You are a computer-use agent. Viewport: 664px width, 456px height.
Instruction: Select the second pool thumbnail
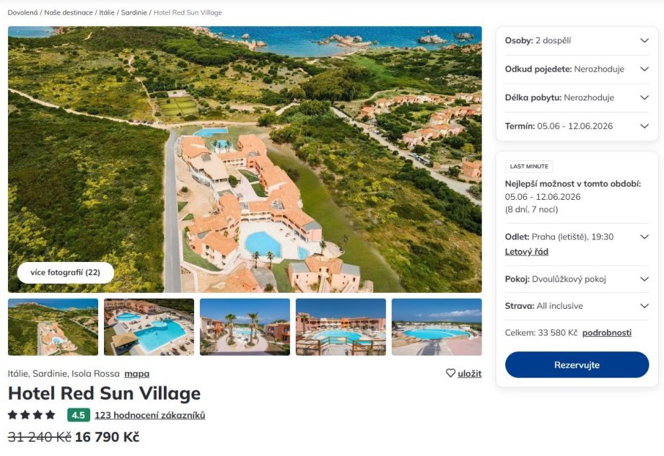click(149, 327)
